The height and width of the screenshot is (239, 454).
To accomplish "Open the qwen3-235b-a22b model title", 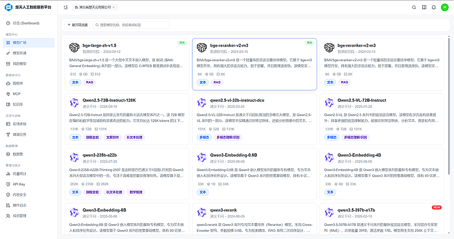I will pyautogui.click(x=100, y=156).
